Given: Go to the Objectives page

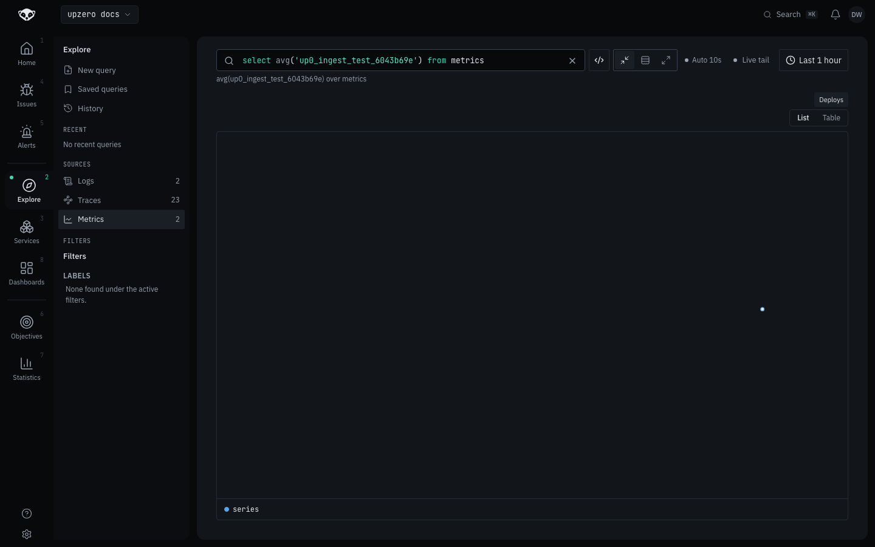Looking at the screenshot, I should coord(27,328).
